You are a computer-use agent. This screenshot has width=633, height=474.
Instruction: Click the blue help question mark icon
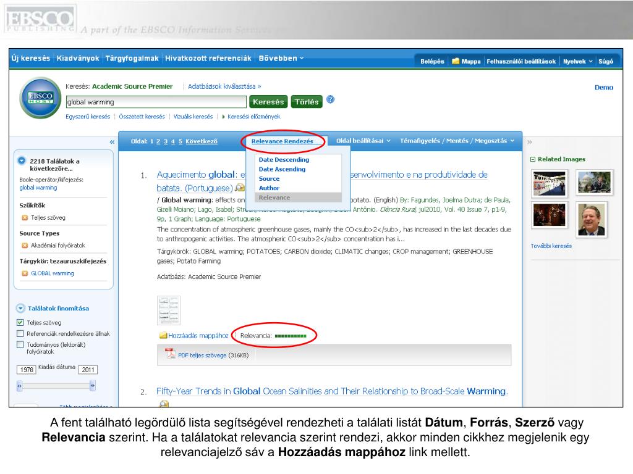click(x=330, y=99)
